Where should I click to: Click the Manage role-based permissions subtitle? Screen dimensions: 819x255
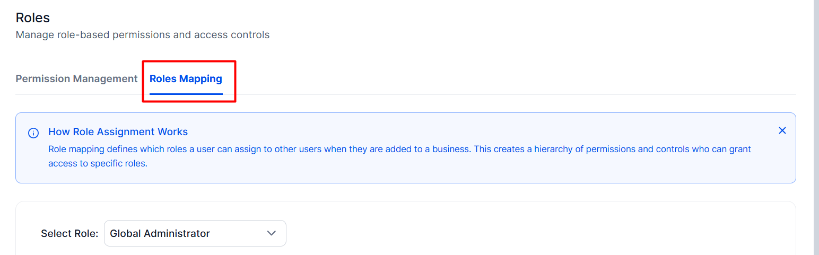pyautogui.click(x=143, y=35)
